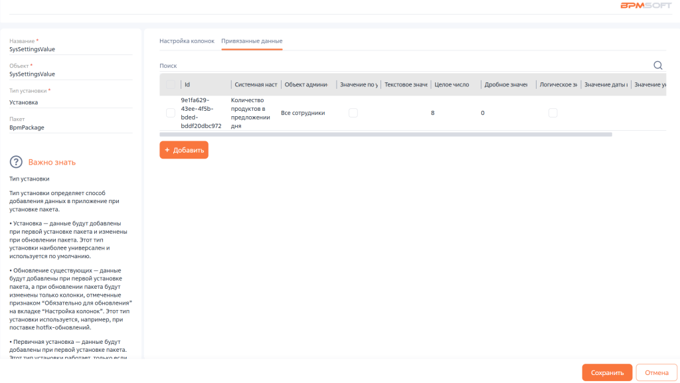
Task: Click the search magnifier icon
Action: coord(658,65)
